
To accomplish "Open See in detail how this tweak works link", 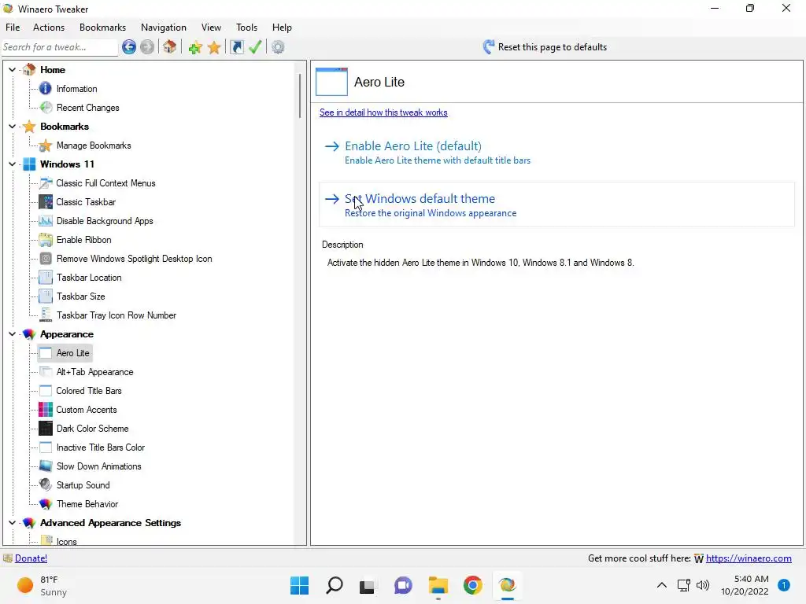I will coord(383,112).
